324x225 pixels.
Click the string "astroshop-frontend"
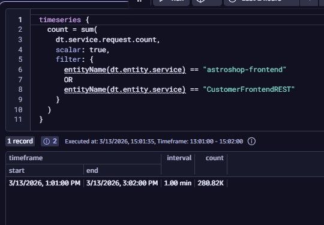[244, 70]
